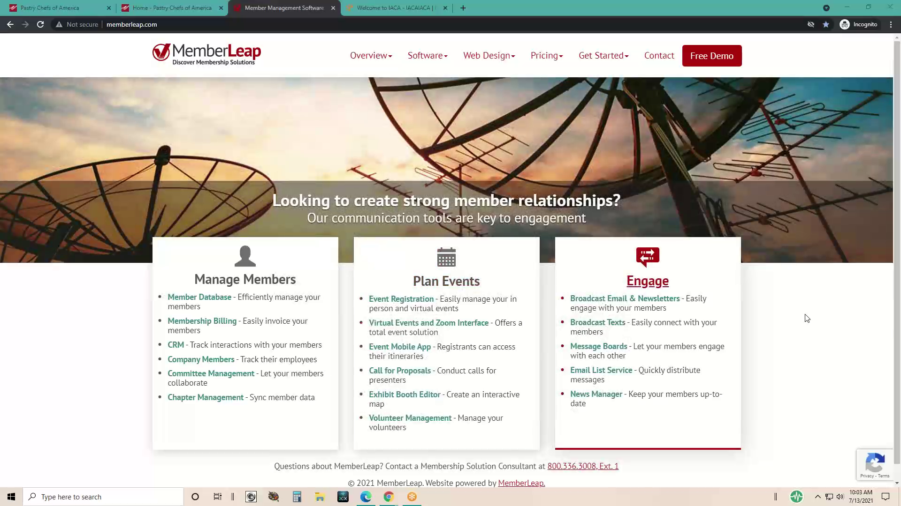The height and width of the screenshot is (506, 901).
Task: Click the Not secure warning icon
Action: [59, 24]
